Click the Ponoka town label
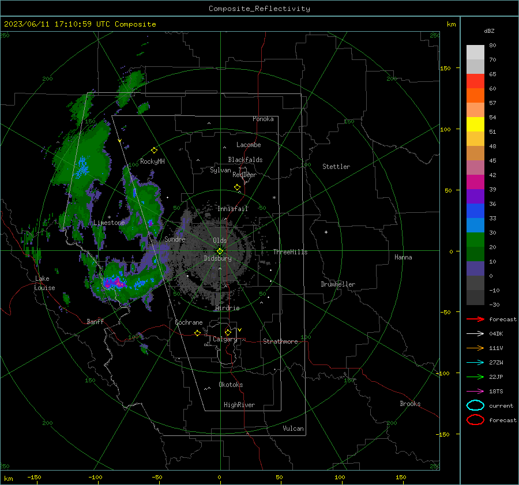The height and width of the screenshot is (485, 519). tap(263, 119)
